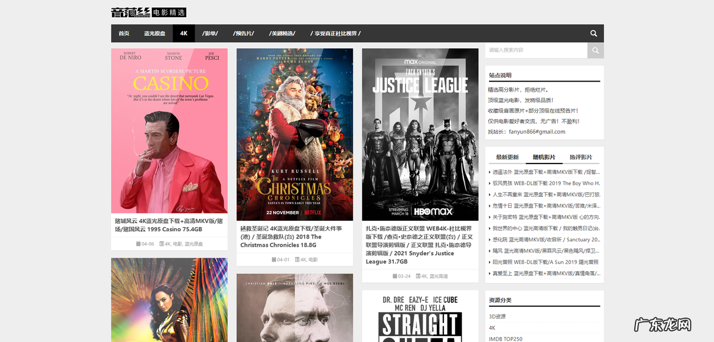
Task: Open 驭风男孩 The Boy Who H. link
Action: [546, 183]
